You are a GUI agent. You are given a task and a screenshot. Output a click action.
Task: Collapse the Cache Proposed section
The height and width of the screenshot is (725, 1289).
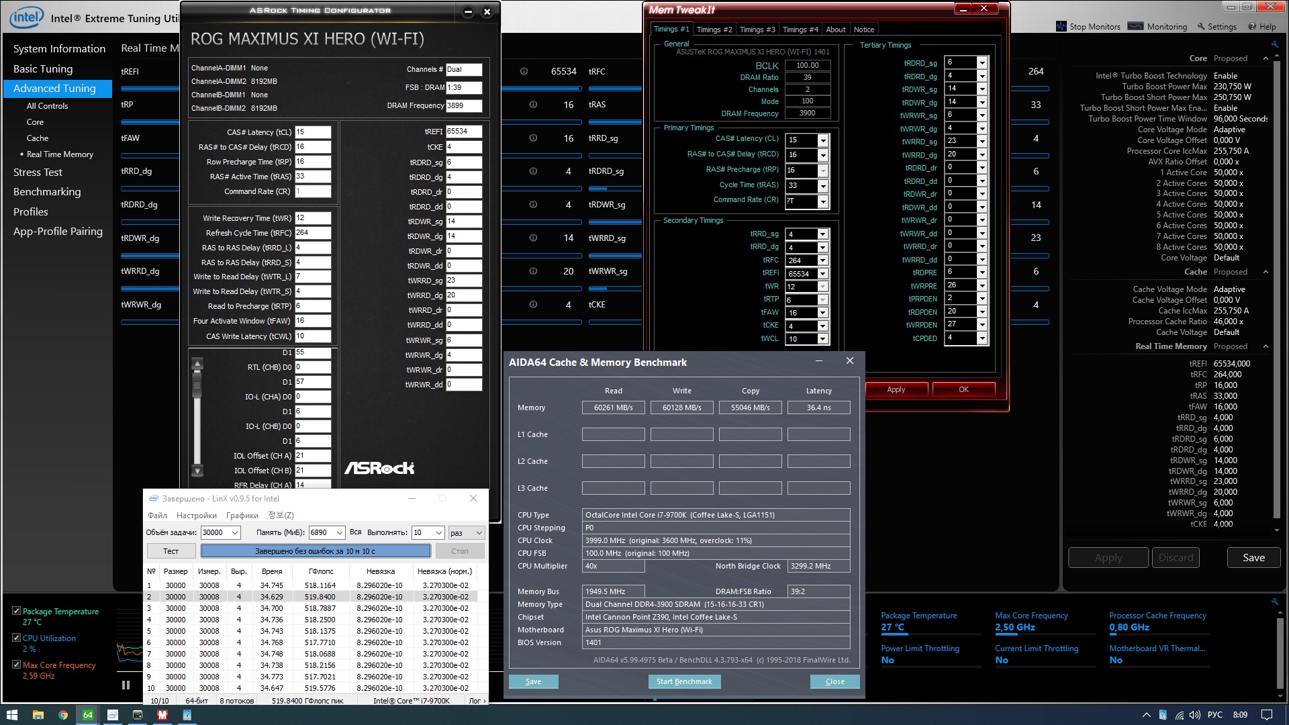1266,272
